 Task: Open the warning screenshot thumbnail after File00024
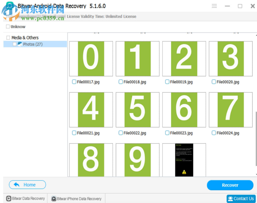click(184, 160)
